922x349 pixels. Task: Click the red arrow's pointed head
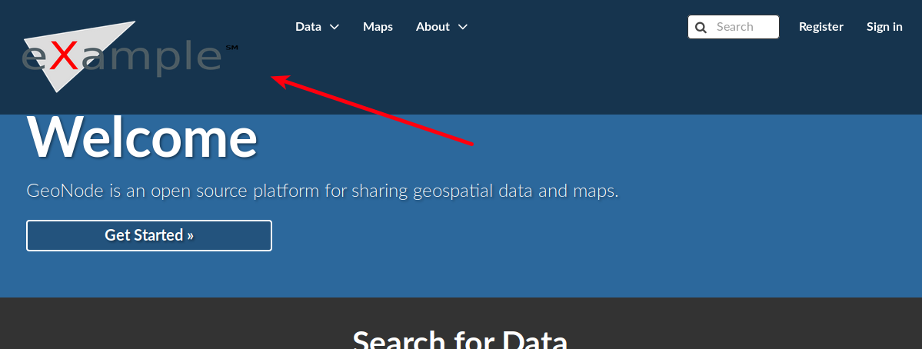point(278,81)
